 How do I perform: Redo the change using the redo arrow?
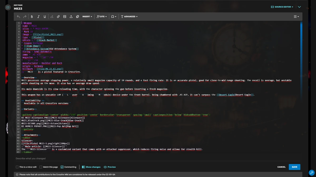pos(24,16)
